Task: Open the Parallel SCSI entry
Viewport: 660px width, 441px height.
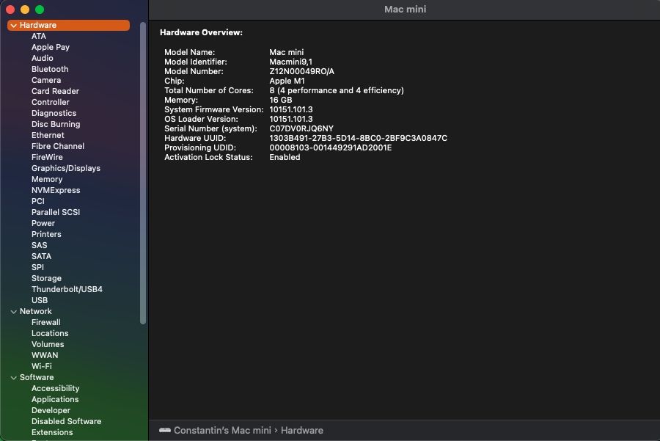Action: pos(56,212)
